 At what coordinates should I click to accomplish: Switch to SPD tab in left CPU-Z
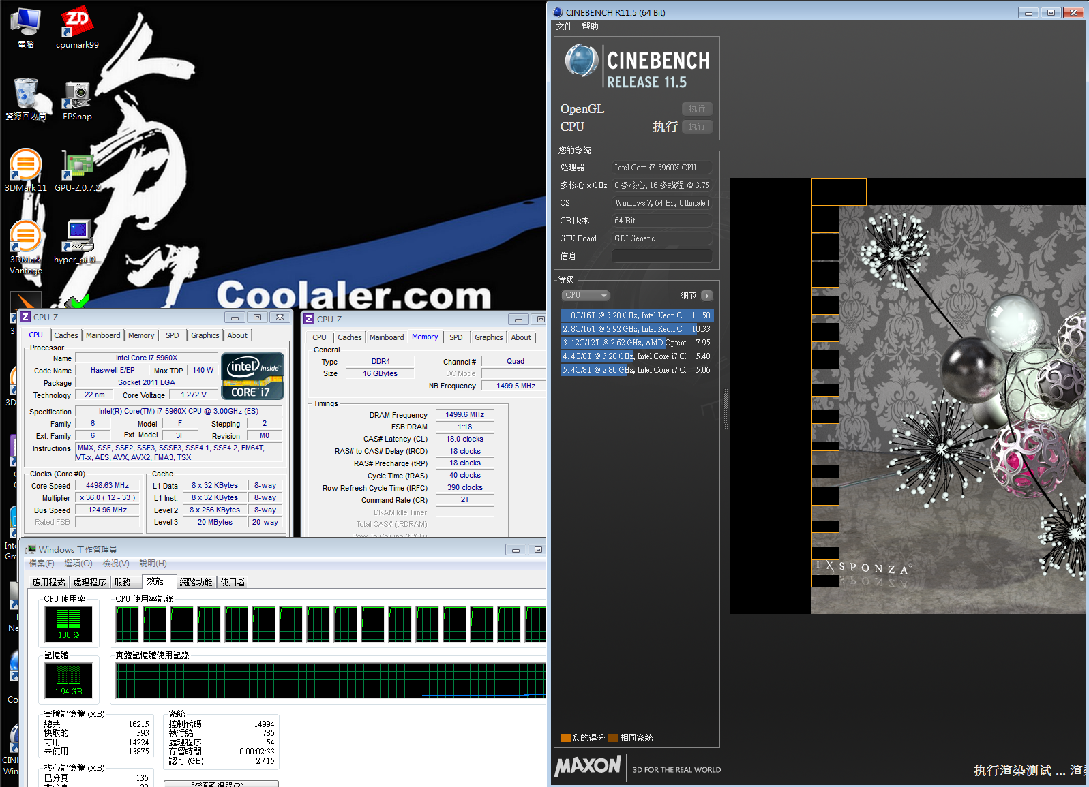pyautogui.click(x=173, y=335)
